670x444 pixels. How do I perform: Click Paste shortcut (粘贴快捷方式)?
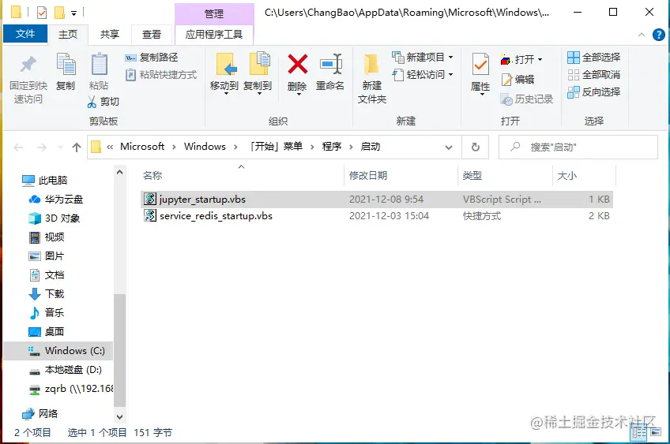click(161, 75)
